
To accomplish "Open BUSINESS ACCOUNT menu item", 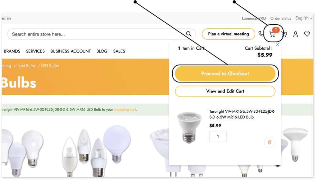I will click(70, 51).
